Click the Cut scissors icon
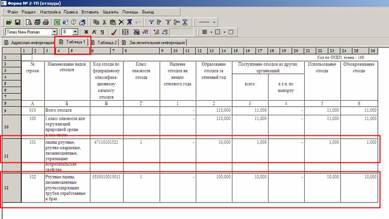 [x=104, y=22]
